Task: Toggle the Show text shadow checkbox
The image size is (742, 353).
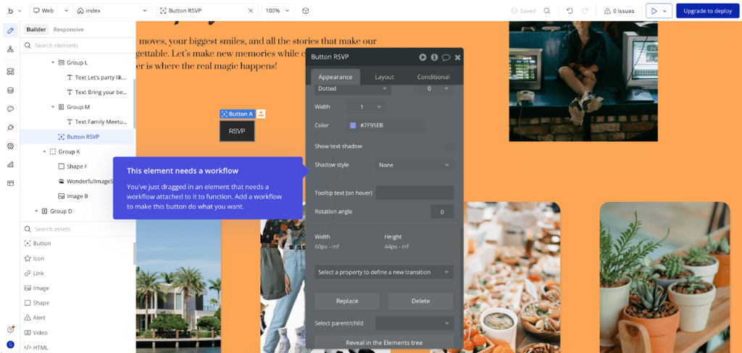Action: pyautogui.click(x=449, y=147)
